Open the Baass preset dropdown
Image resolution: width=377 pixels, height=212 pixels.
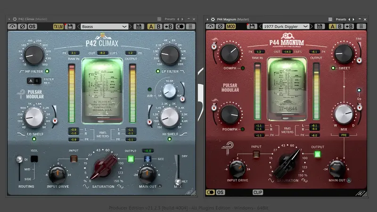coord(104,26)
